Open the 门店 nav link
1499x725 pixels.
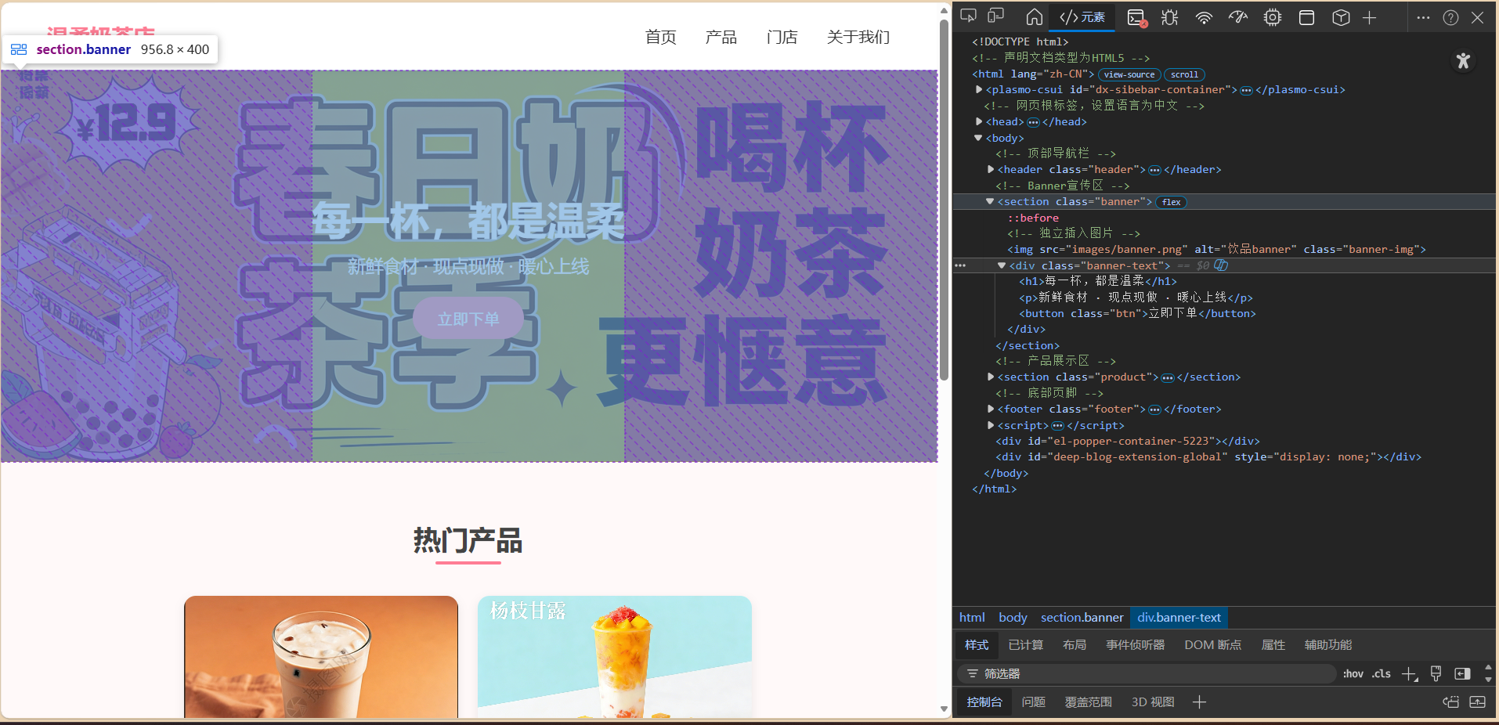click(x=782, y=37)
